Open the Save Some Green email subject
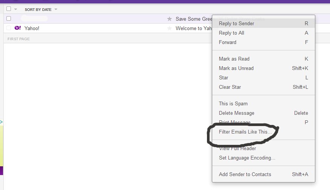 (194, 19)
